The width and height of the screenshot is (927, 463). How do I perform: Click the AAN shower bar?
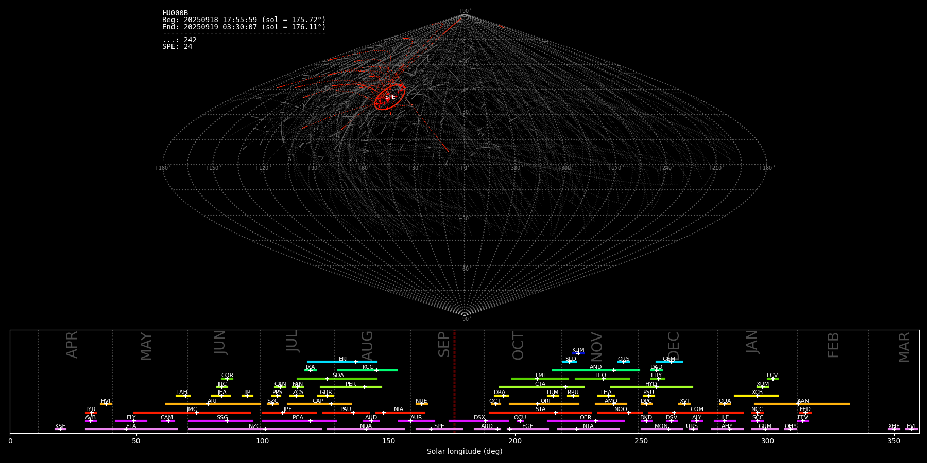click(802, 404)
